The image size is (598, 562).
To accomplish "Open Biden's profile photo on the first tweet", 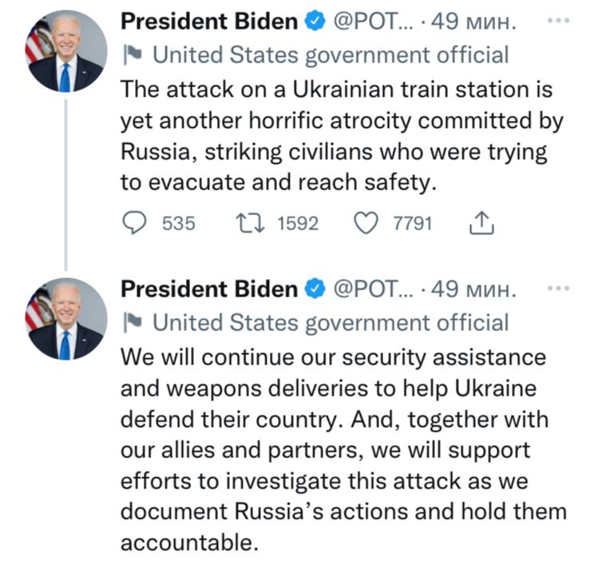I will [x=66, y=51].
